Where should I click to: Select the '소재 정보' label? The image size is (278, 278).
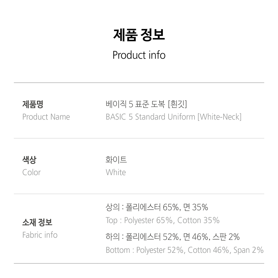[37, 222]
